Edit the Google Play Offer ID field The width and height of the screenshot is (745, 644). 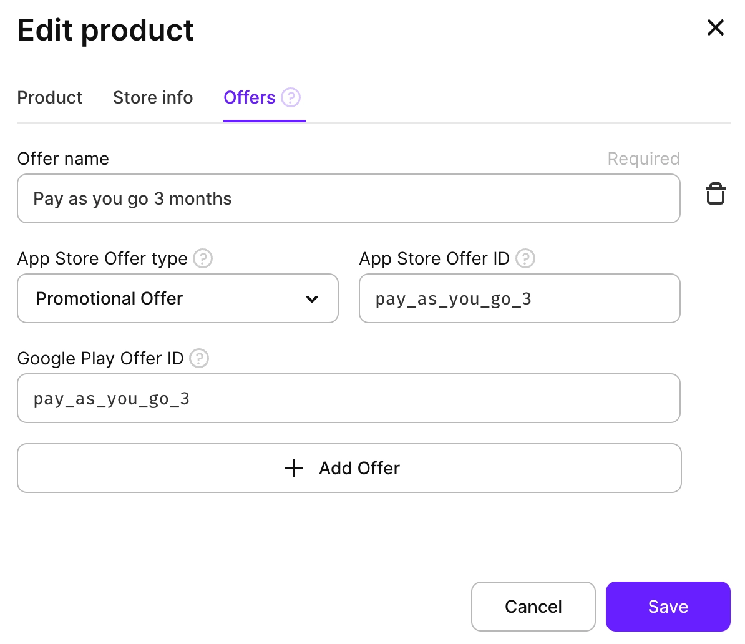click(348, 398)
